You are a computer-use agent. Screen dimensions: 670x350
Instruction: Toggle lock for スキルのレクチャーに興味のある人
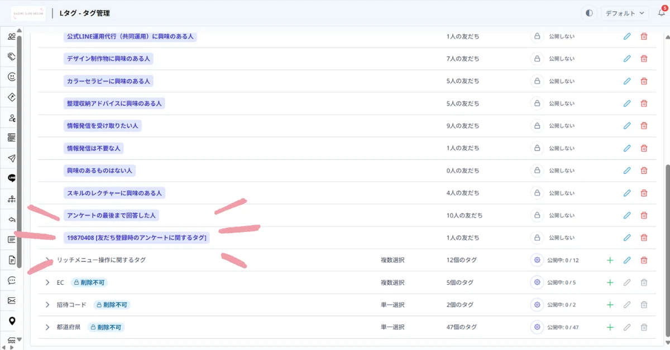tap(537, 193)
